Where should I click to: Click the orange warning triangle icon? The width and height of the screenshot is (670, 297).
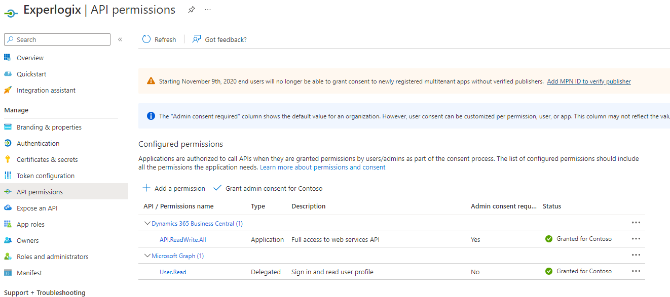tap(151, 81)
